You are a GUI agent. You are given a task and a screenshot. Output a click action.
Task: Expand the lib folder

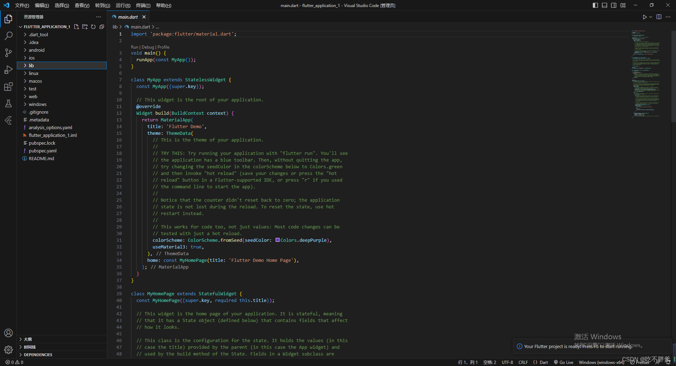point(62,65)
